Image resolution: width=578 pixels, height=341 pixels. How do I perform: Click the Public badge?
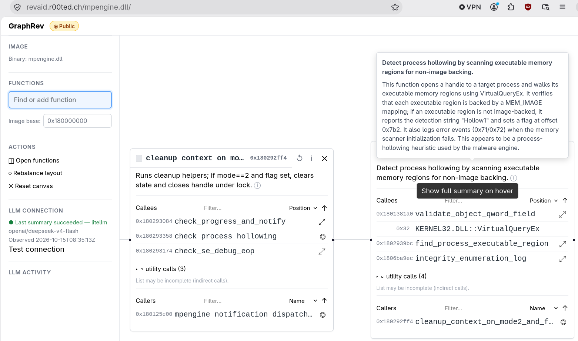point(64,26)
